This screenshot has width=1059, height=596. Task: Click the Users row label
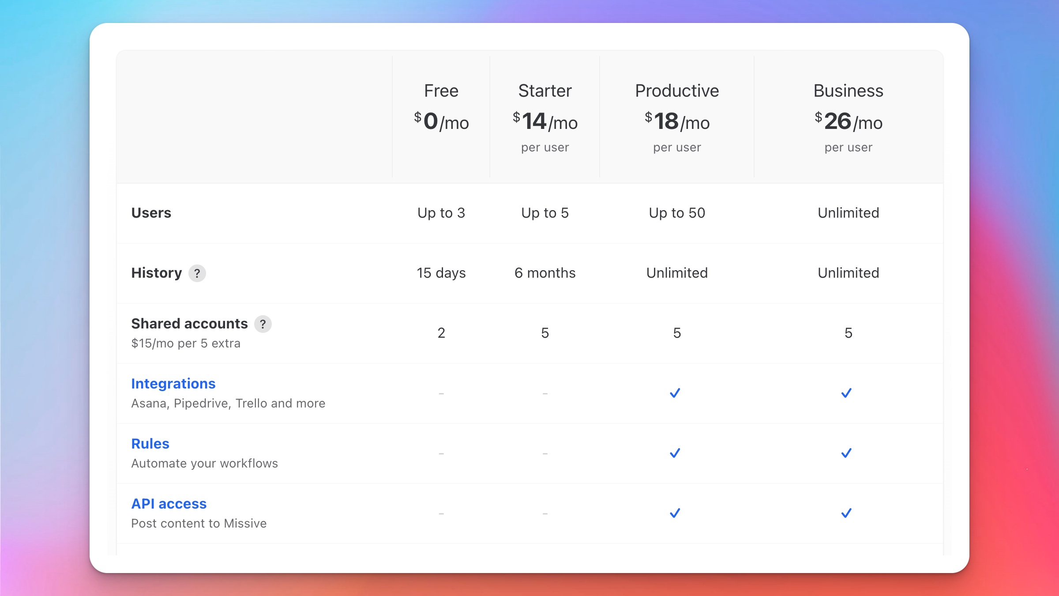pyautogui.click(x=151, y=213)
